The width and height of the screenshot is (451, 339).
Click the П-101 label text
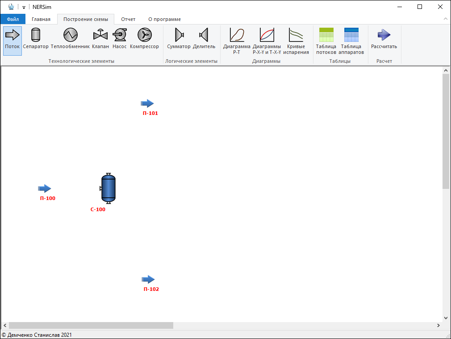pos(150,113)
